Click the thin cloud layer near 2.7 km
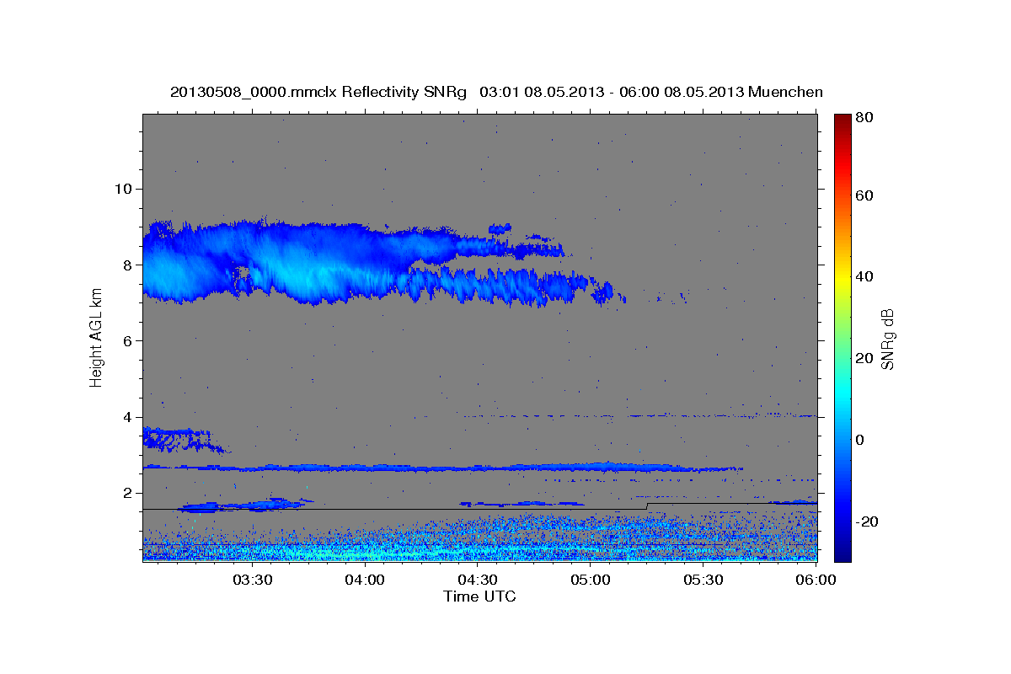 442,467
